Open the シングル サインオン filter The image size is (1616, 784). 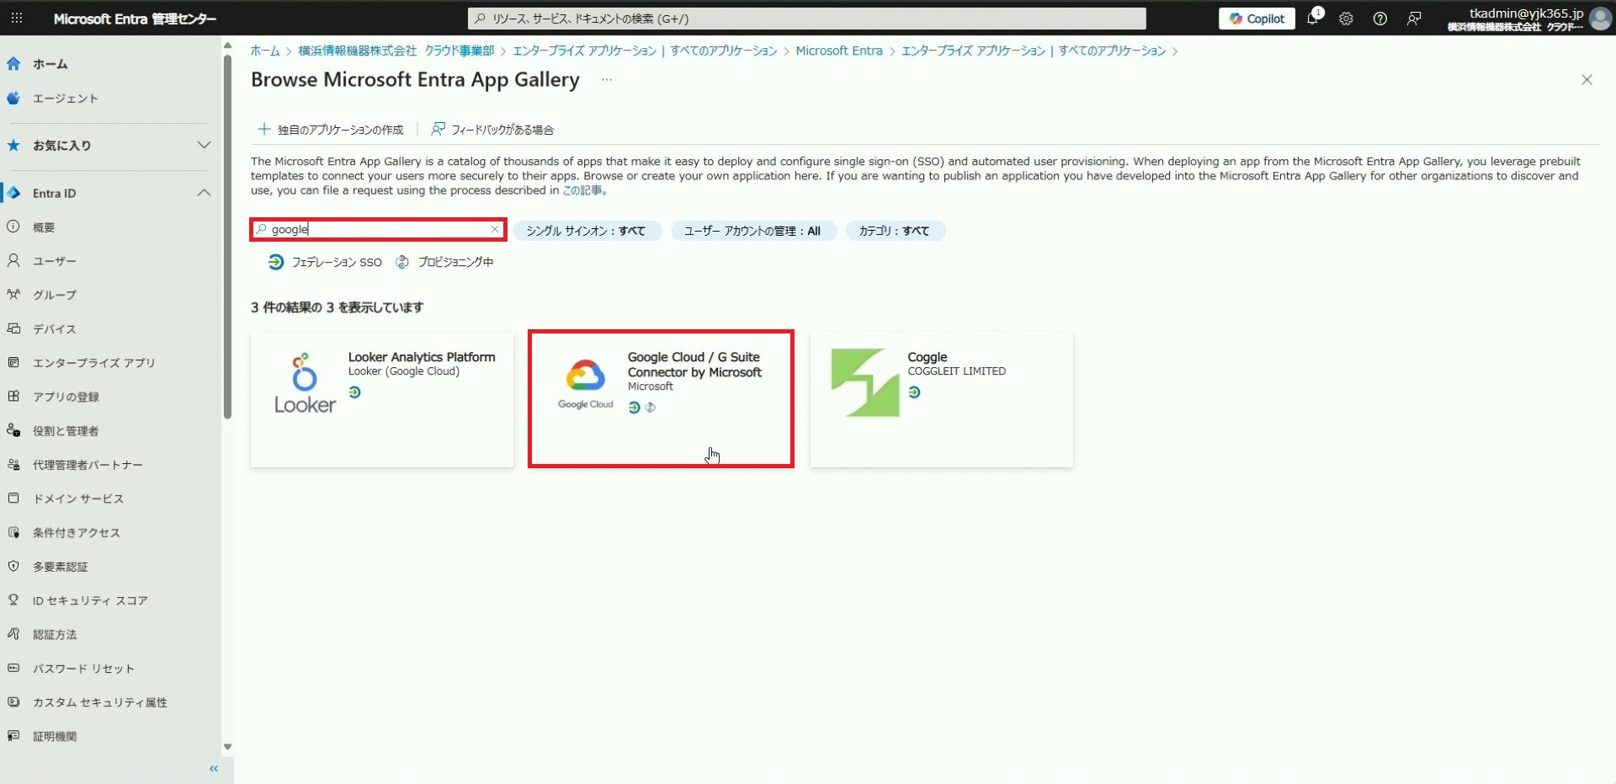(586, 231)
